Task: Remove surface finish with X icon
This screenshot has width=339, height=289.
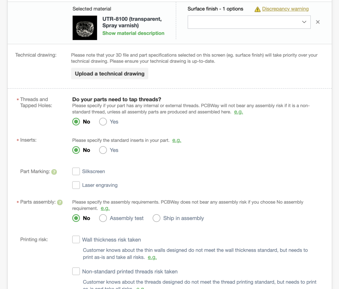Action: 318,22
